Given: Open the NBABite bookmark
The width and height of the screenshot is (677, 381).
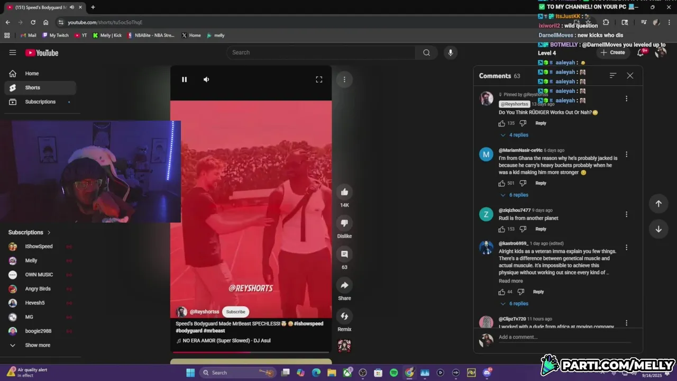Looking at the screenshot, I should pos(151,35).
